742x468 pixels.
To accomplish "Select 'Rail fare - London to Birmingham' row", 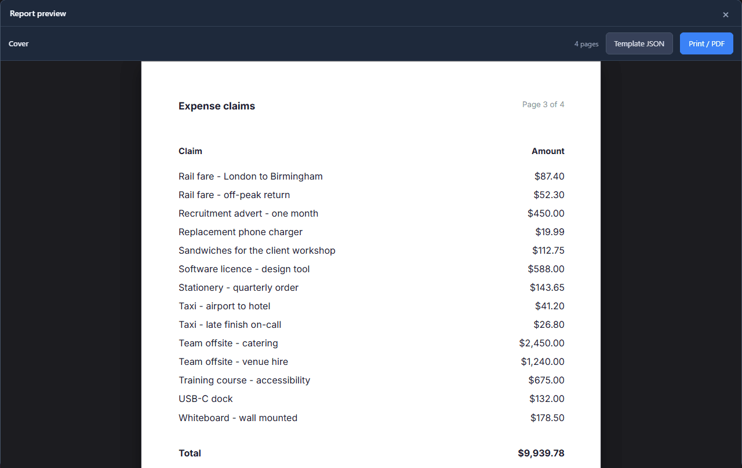I will point(372,176).
